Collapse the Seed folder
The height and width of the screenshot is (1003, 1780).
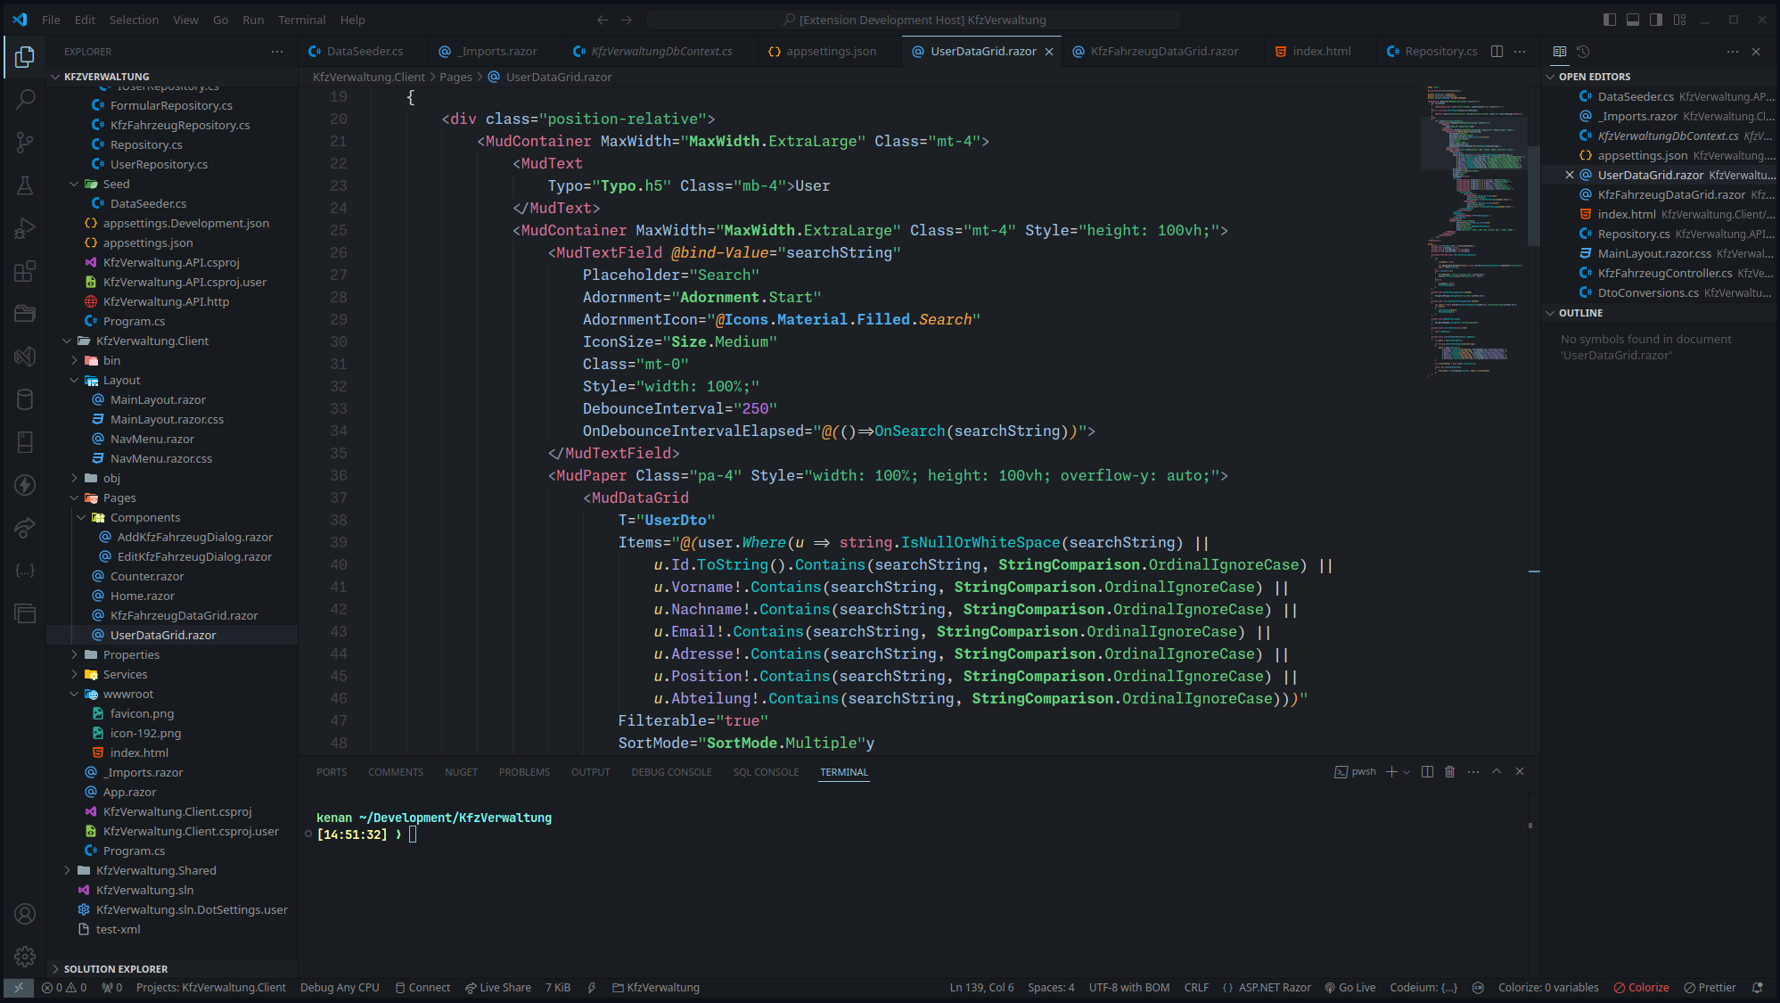74,185
